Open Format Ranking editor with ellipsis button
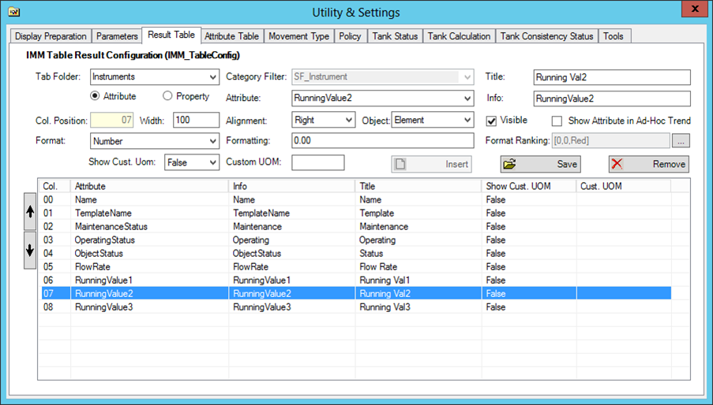 click(681, 141)
